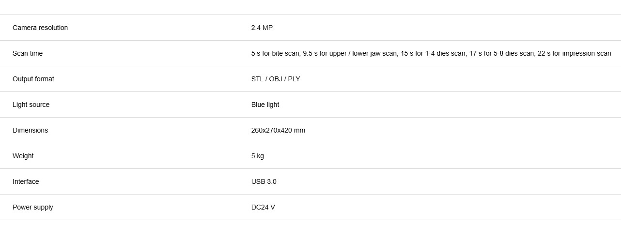Image resolution: width=621 pixels, height=225 pixels.
Task: Click the Interface row label
Action: pyautogui.click(x=26, y=182)
